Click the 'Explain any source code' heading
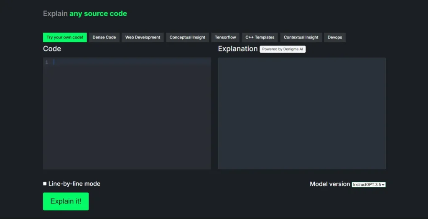The width and height of the screenshot is (428, 219). tap(85, 13)
